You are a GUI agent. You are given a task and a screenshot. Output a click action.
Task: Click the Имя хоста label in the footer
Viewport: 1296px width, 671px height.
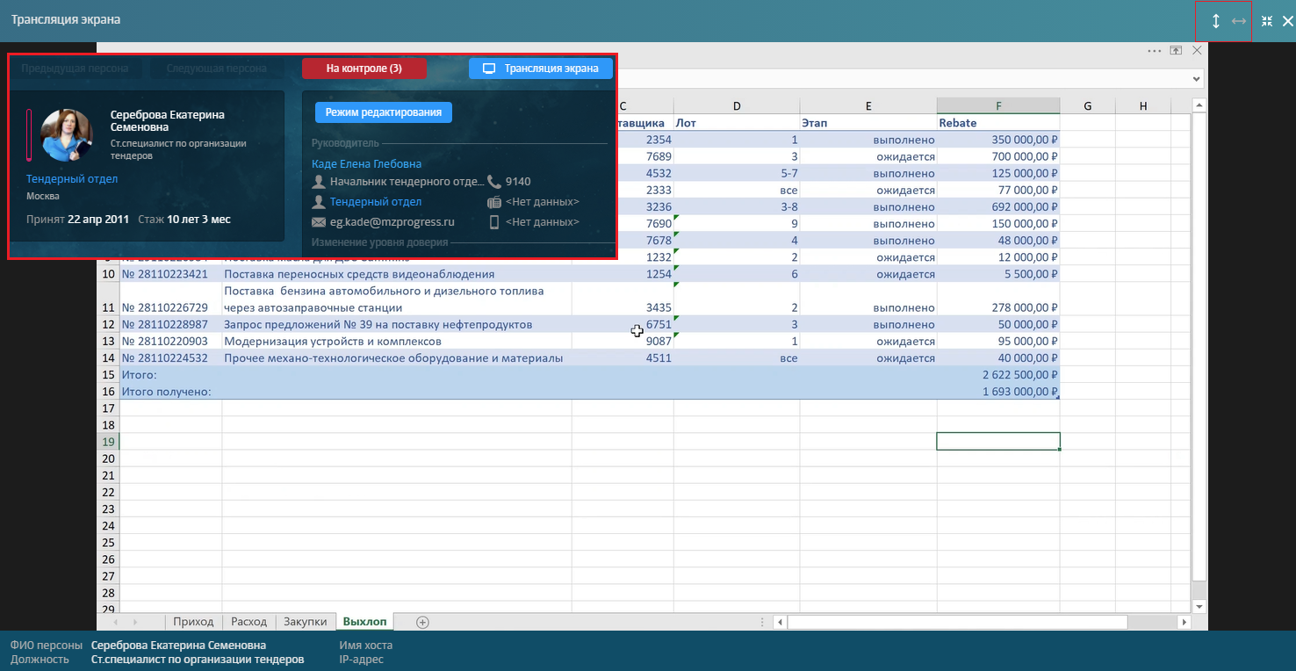366,645
